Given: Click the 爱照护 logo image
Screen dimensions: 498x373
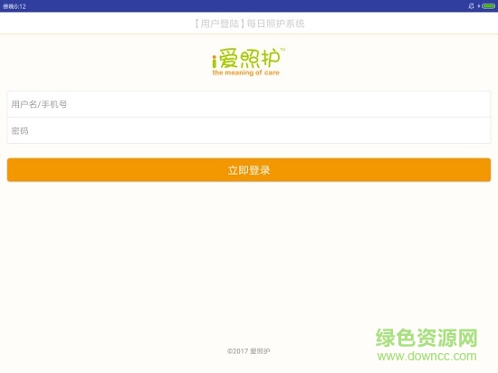Looking at the screenshot, I should [x=249, y=62].
